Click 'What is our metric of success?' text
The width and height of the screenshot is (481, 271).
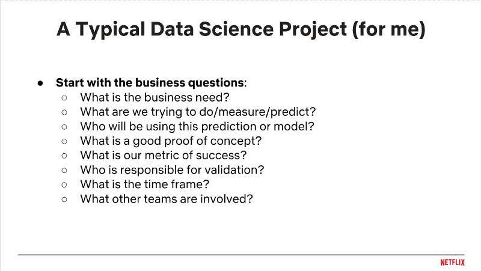(x=163, y=155)
